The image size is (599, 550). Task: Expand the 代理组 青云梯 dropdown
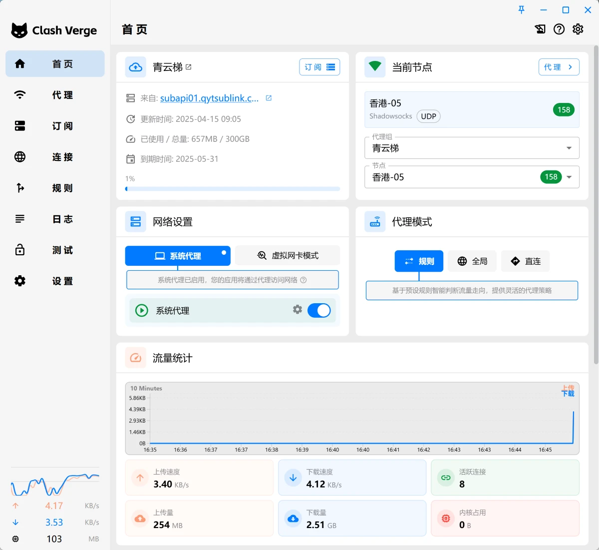pos(472,148)
